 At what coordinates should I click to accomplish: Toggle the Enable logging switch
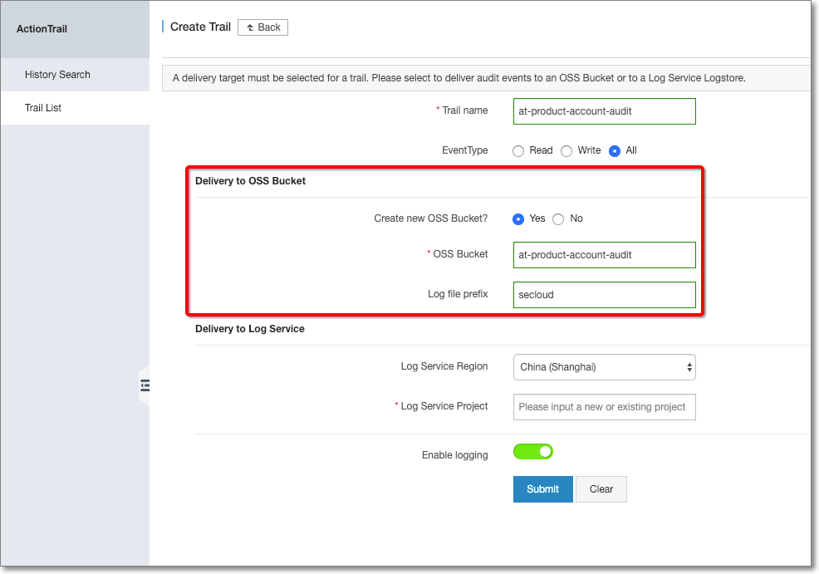[x=532, y=452]
